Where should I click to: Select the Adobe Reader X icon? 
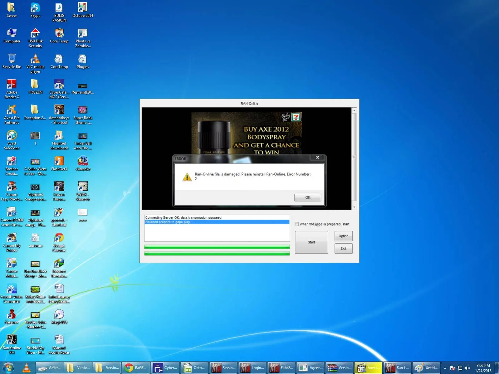[12, 89]
